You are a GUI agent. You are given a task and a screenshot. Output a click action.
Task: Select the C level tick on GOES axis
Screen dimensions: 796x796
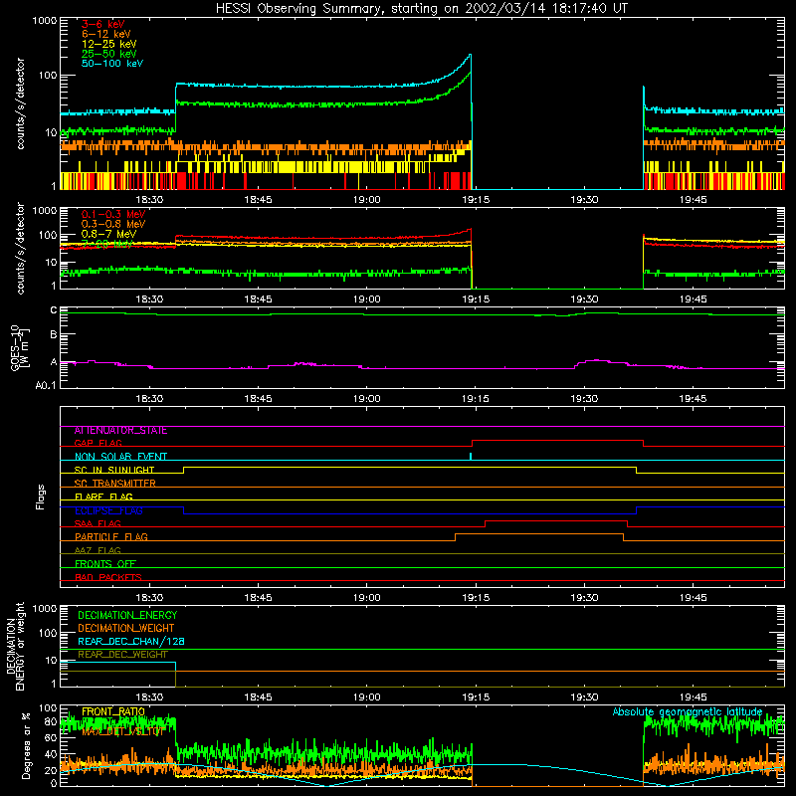[x=54, y=310]
